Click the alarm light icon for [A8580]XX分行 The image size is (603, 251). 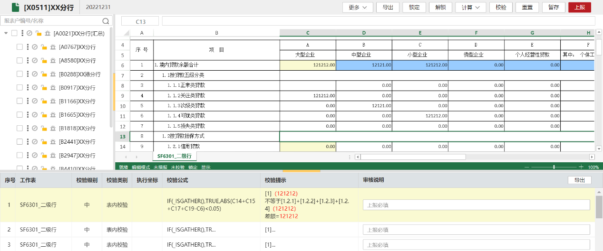(52, 61)
